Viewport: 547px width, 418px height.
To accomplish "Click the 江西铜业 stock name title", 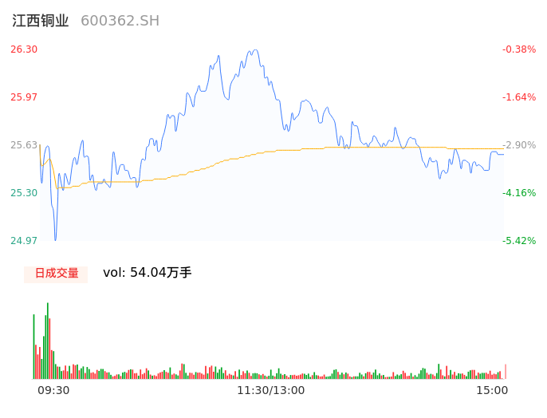I will tap(41, 21).
